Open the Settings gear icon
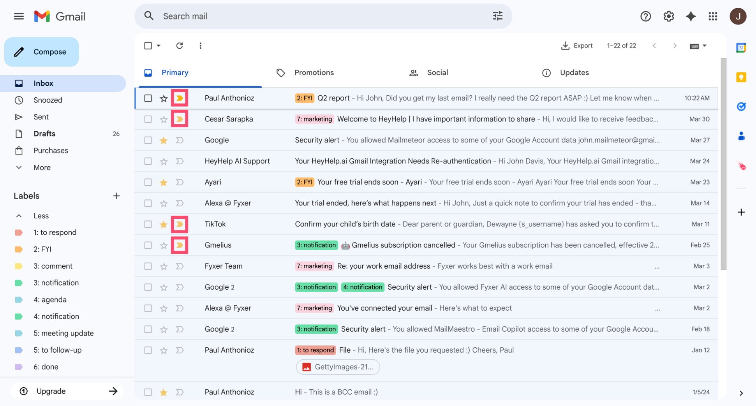 (668, 16)
